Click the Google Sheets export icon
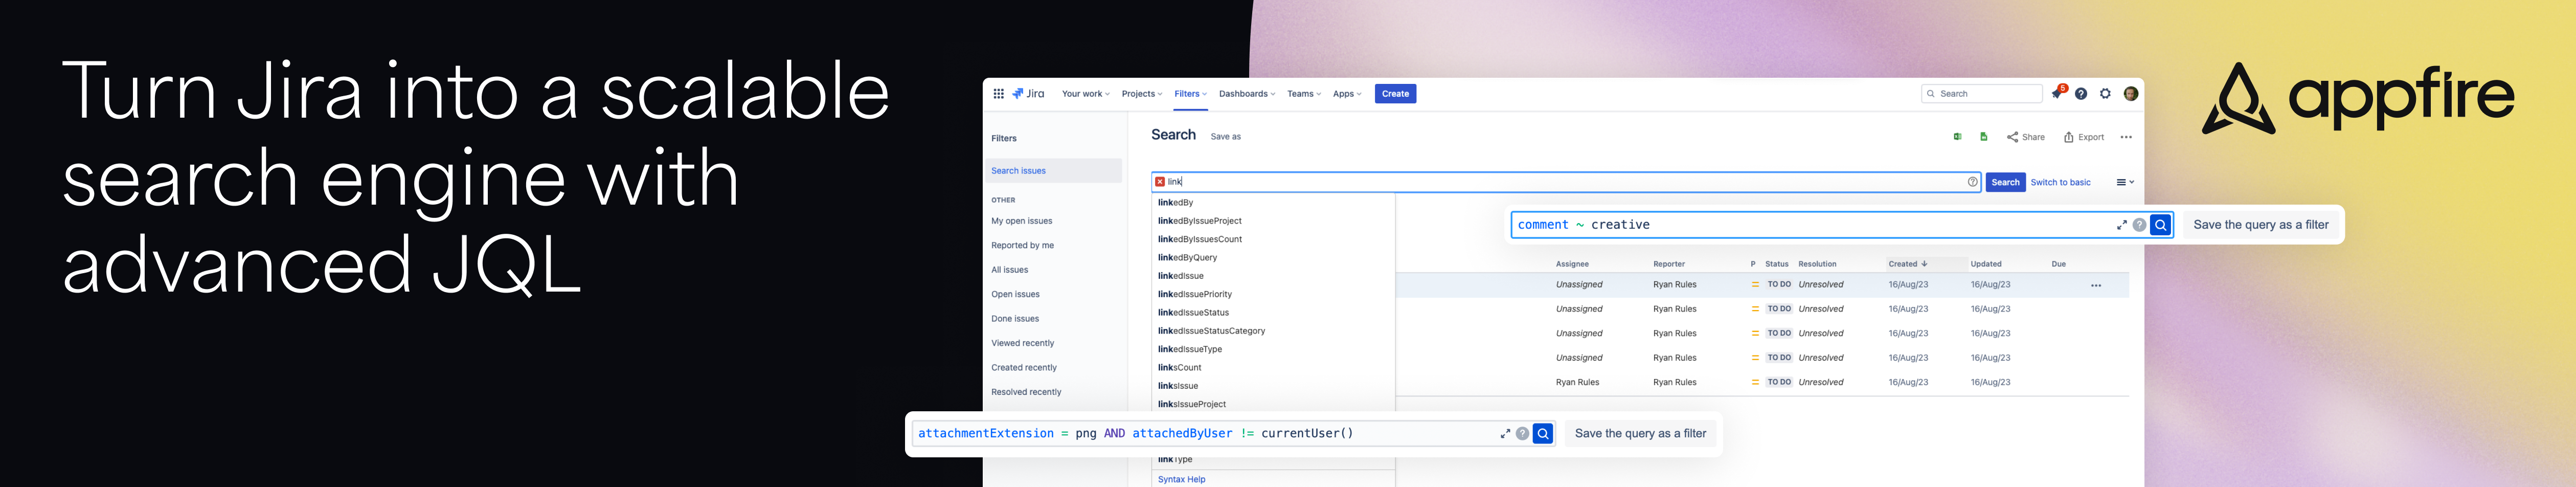This screenshot has width=2576, height=487. 1983,137
